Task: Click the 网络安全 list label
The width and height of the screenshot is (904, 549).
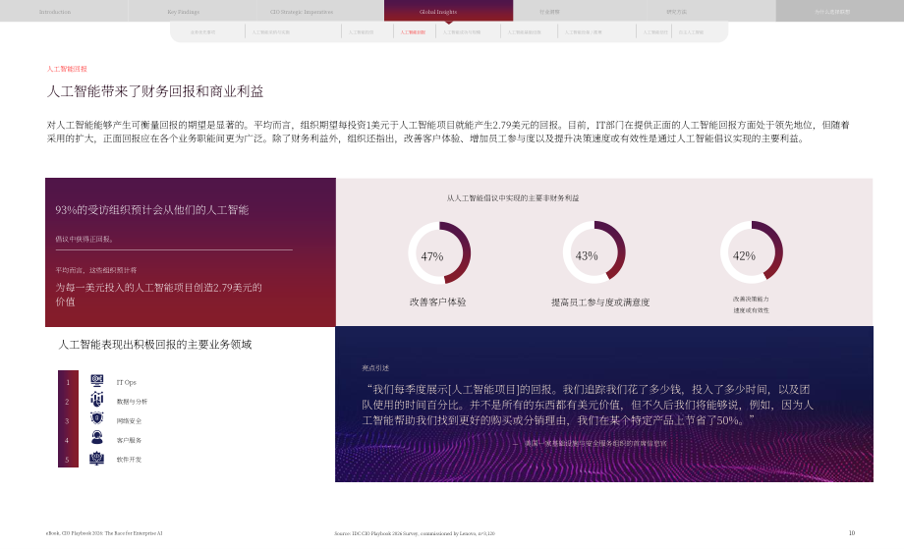Action: [129, 421]
